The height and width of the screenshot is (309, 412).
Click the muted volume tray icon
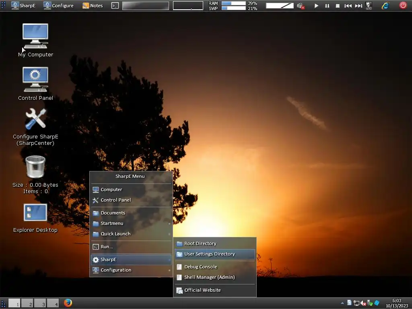pyautogui.click(x=363, y=303)
